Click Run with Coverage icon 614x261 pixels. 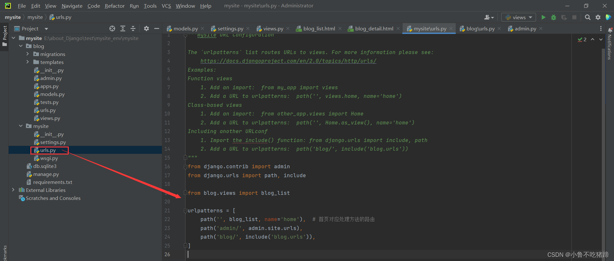point(564,17)
